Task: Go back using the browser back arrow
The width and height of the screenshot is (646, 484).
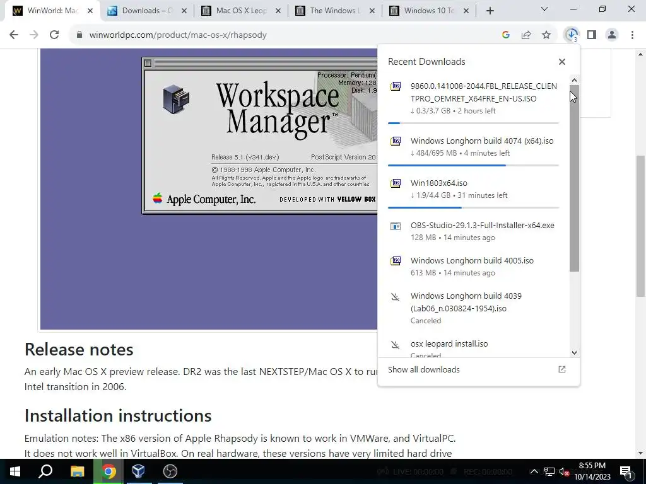Action: pos(14,35)
